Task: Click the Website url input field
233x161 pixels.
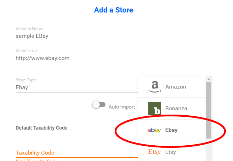Action: 114,59
